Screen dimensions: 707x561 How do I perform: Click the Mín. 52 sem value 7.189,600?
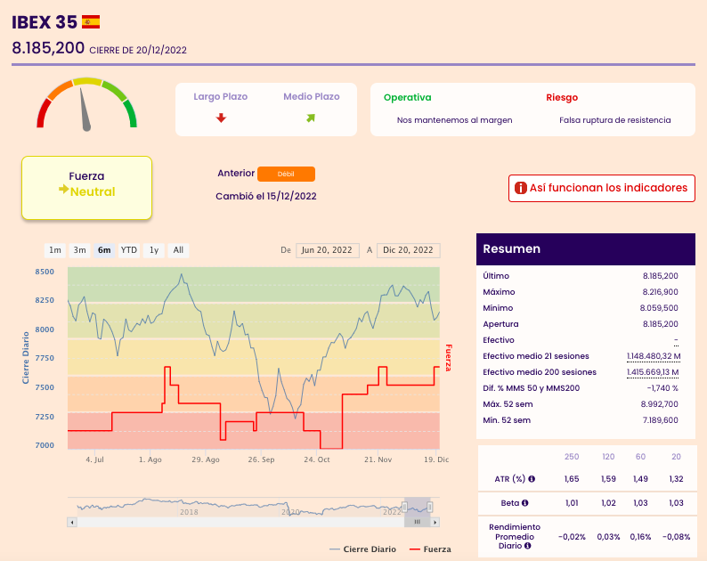point(660,420)
